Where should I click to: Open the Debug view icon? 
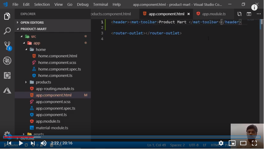(7, 60)
